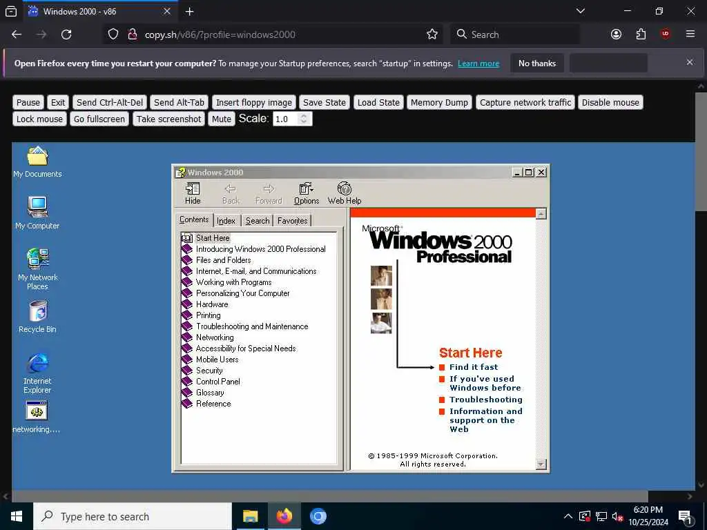This screenshot has width=707, height=530.
Task: Click Send Ctrl-Alt-Del button
Action: [110, 102]
